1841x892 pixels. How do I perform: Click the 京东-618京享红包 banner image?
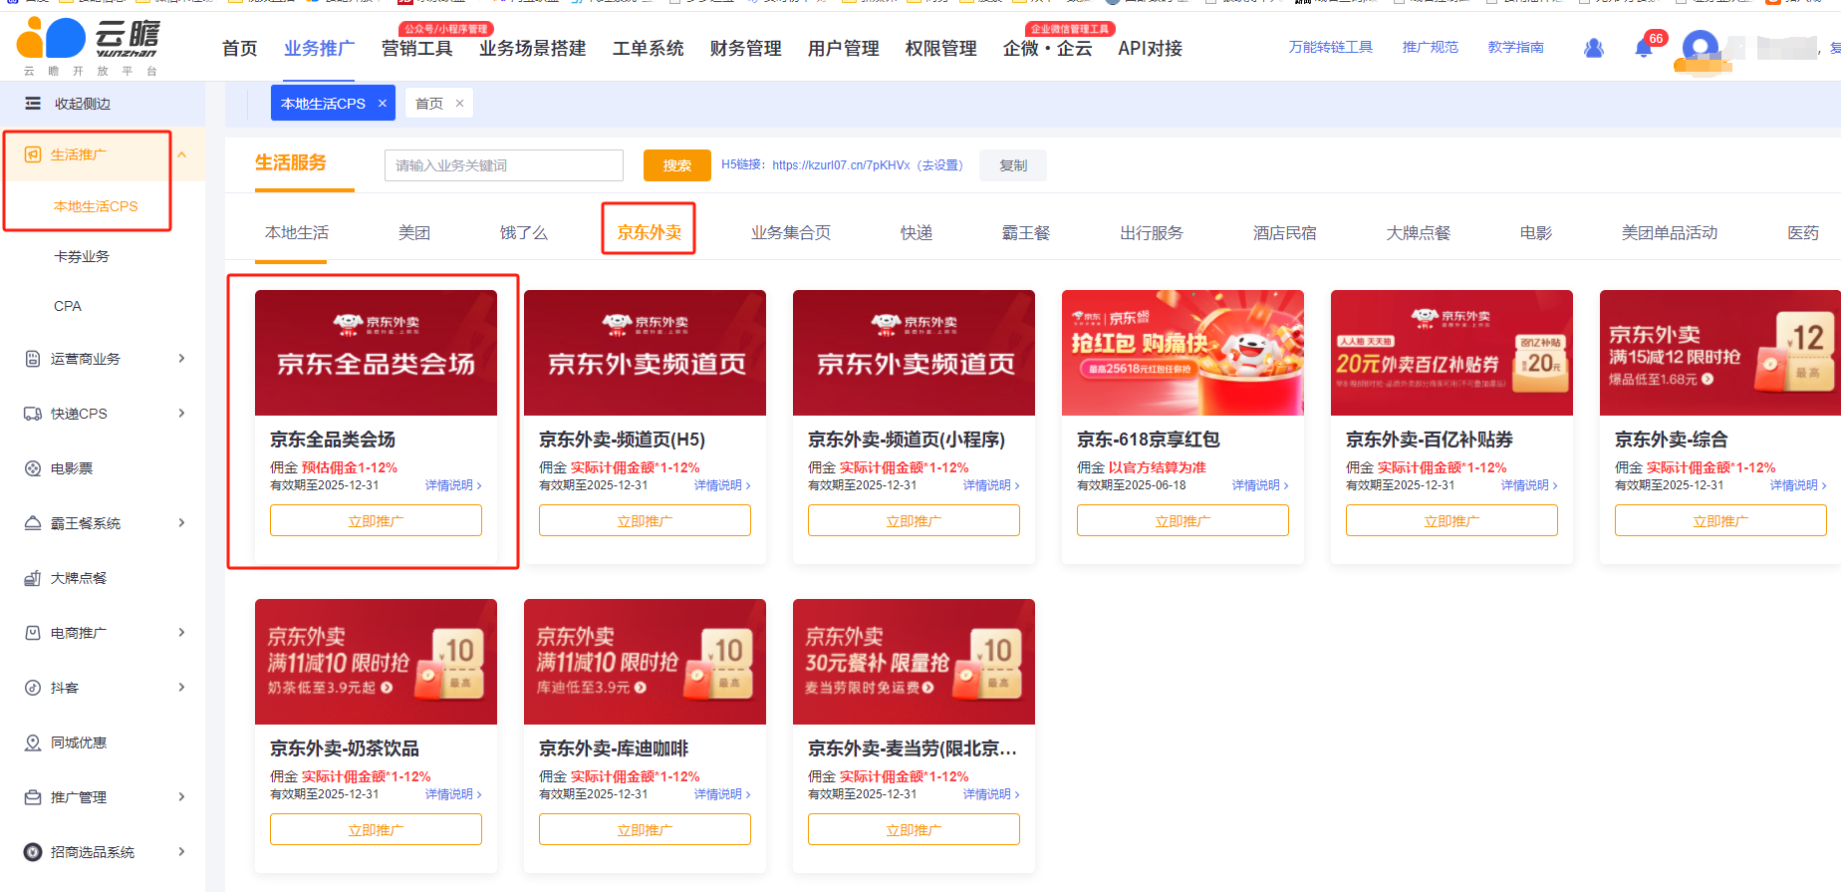pyautogui.click(x=1183, y=353)
